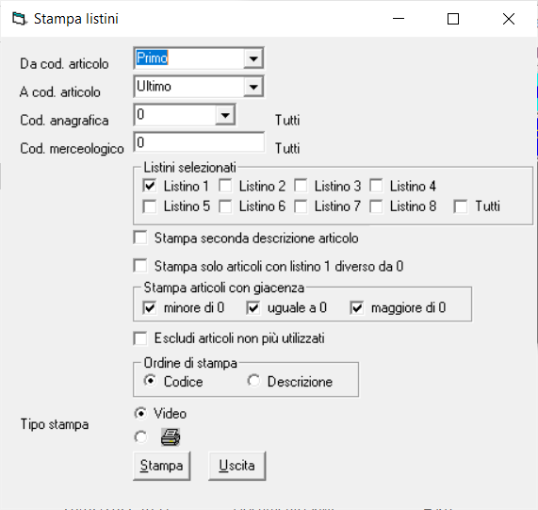Uncheck the Listino 1 checkbox

pyautogui.click(x=150, y=186)
